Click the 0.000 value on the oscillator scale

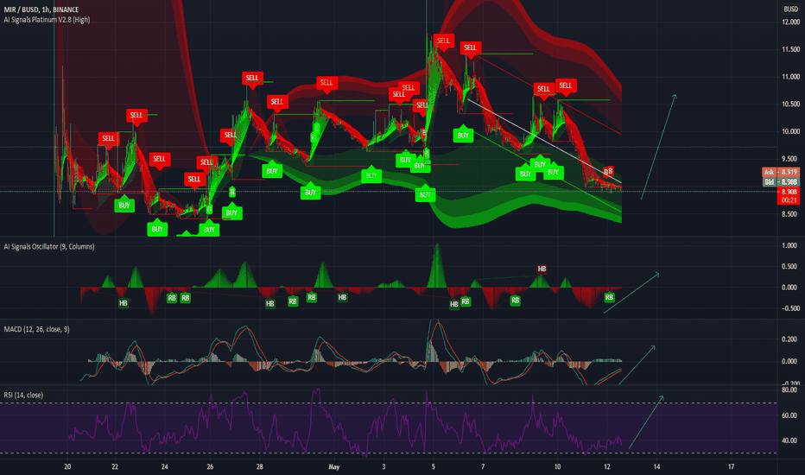pos(789,288)
